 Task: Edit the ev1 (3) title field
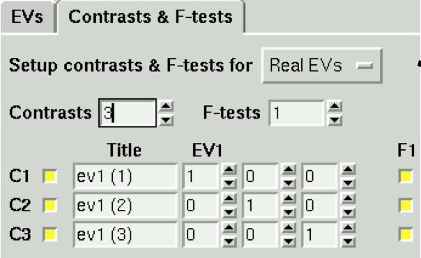[125, 234]
